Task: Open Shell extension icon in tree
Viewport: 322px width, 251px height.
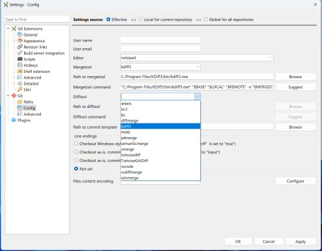Action: click(x=20, y=71)
